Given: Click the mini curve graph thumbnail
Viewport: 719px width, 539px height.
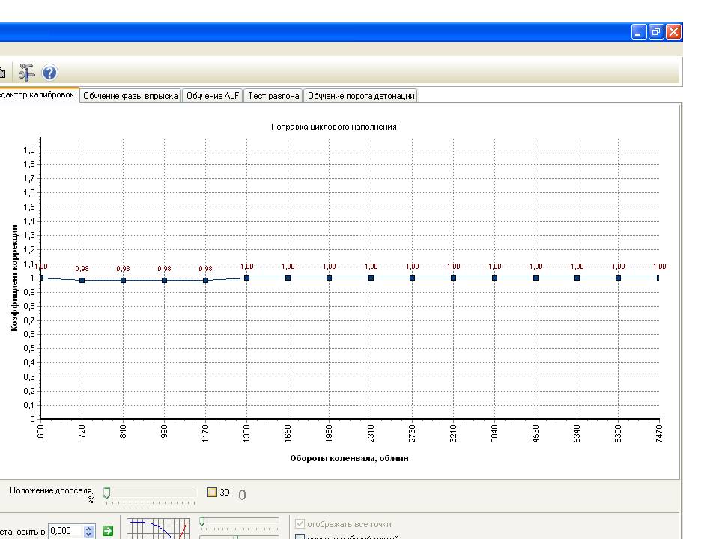Looking at the screenshot, I should pos(158,529).
